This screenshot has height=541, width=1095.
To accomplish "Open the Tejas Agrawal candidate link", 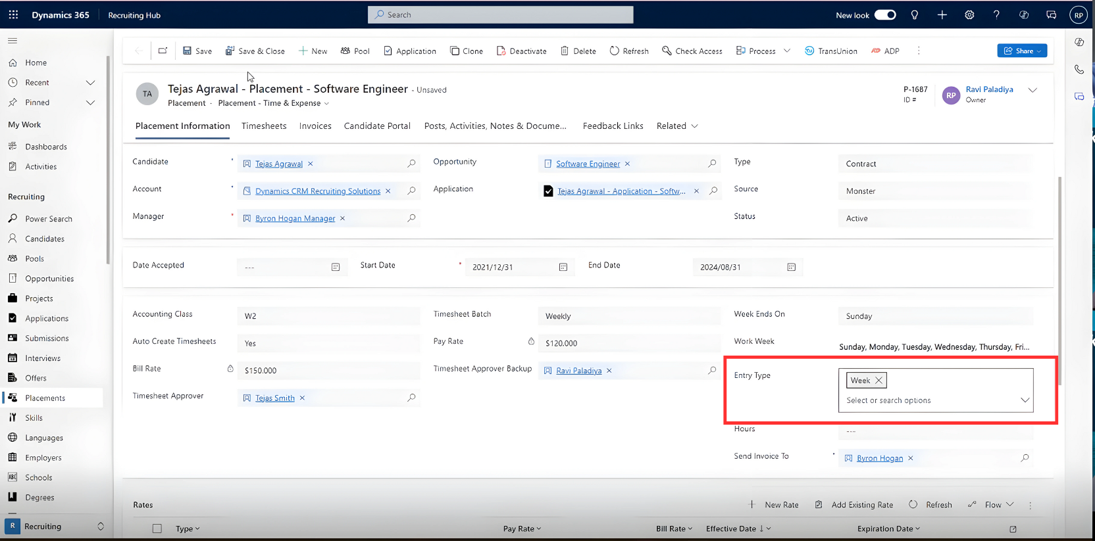I will [x=279, y=164].
